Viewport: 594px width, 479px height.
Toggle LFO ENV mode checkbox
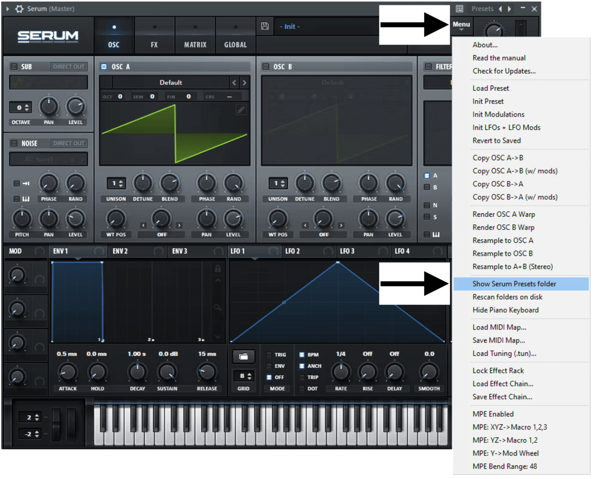click(269, 366)
